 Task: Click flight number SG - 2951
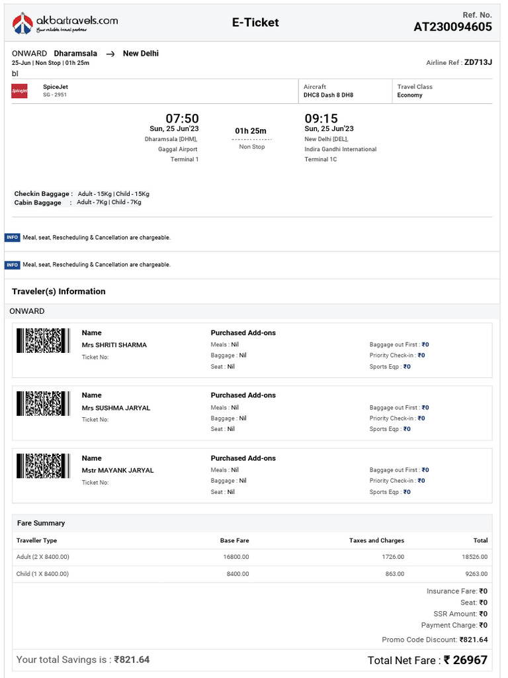pos(55,95)
